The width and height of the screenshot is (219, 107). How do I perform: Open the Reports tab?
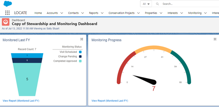point(94,13)
